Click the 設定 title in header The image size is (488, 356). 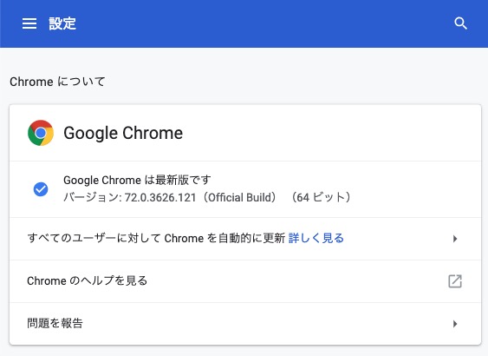pyautogui.click(x=62, y=23)
